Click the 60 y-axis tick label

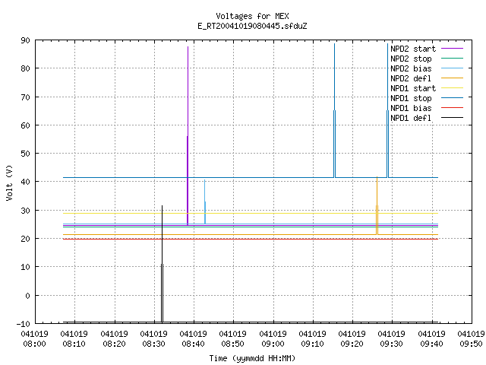[25, 125]
